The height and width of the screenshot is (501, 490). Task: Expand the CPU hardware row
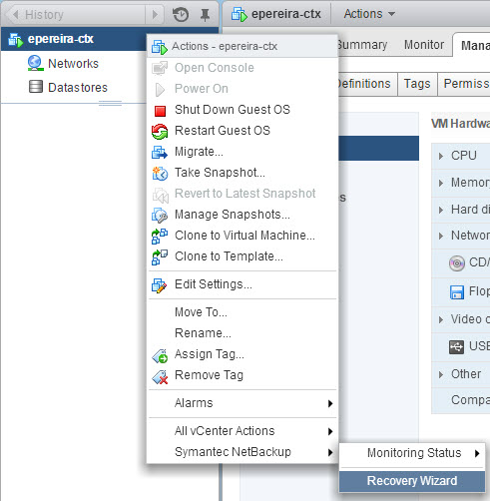(x=441, y=156)
